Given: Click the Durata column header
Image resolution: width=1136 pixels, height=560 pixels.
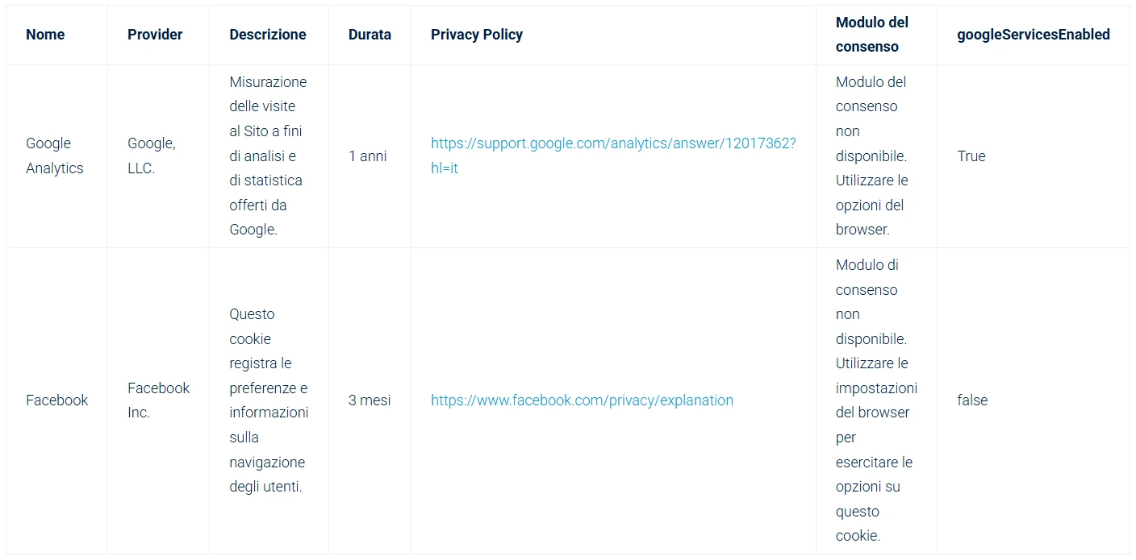Looking at the screenshot, I should (x=370, y=35).
